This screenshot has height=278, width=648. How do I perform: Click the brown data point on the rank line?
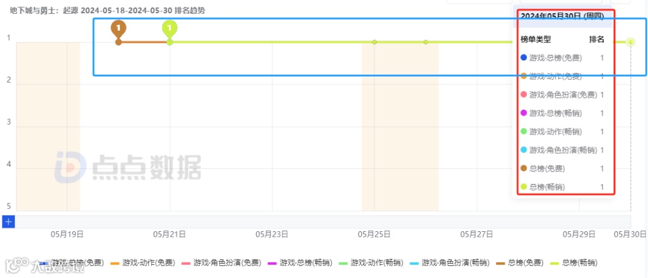(119, 42)
